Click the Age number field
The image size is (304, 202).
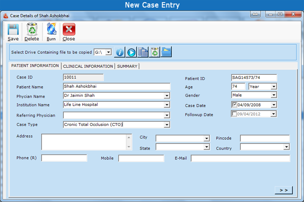pyautogui.click(x=238, y=86)
